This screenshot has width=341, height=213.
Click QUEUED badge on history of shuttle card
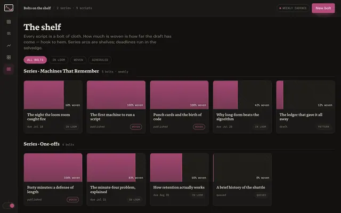(261, 195)
